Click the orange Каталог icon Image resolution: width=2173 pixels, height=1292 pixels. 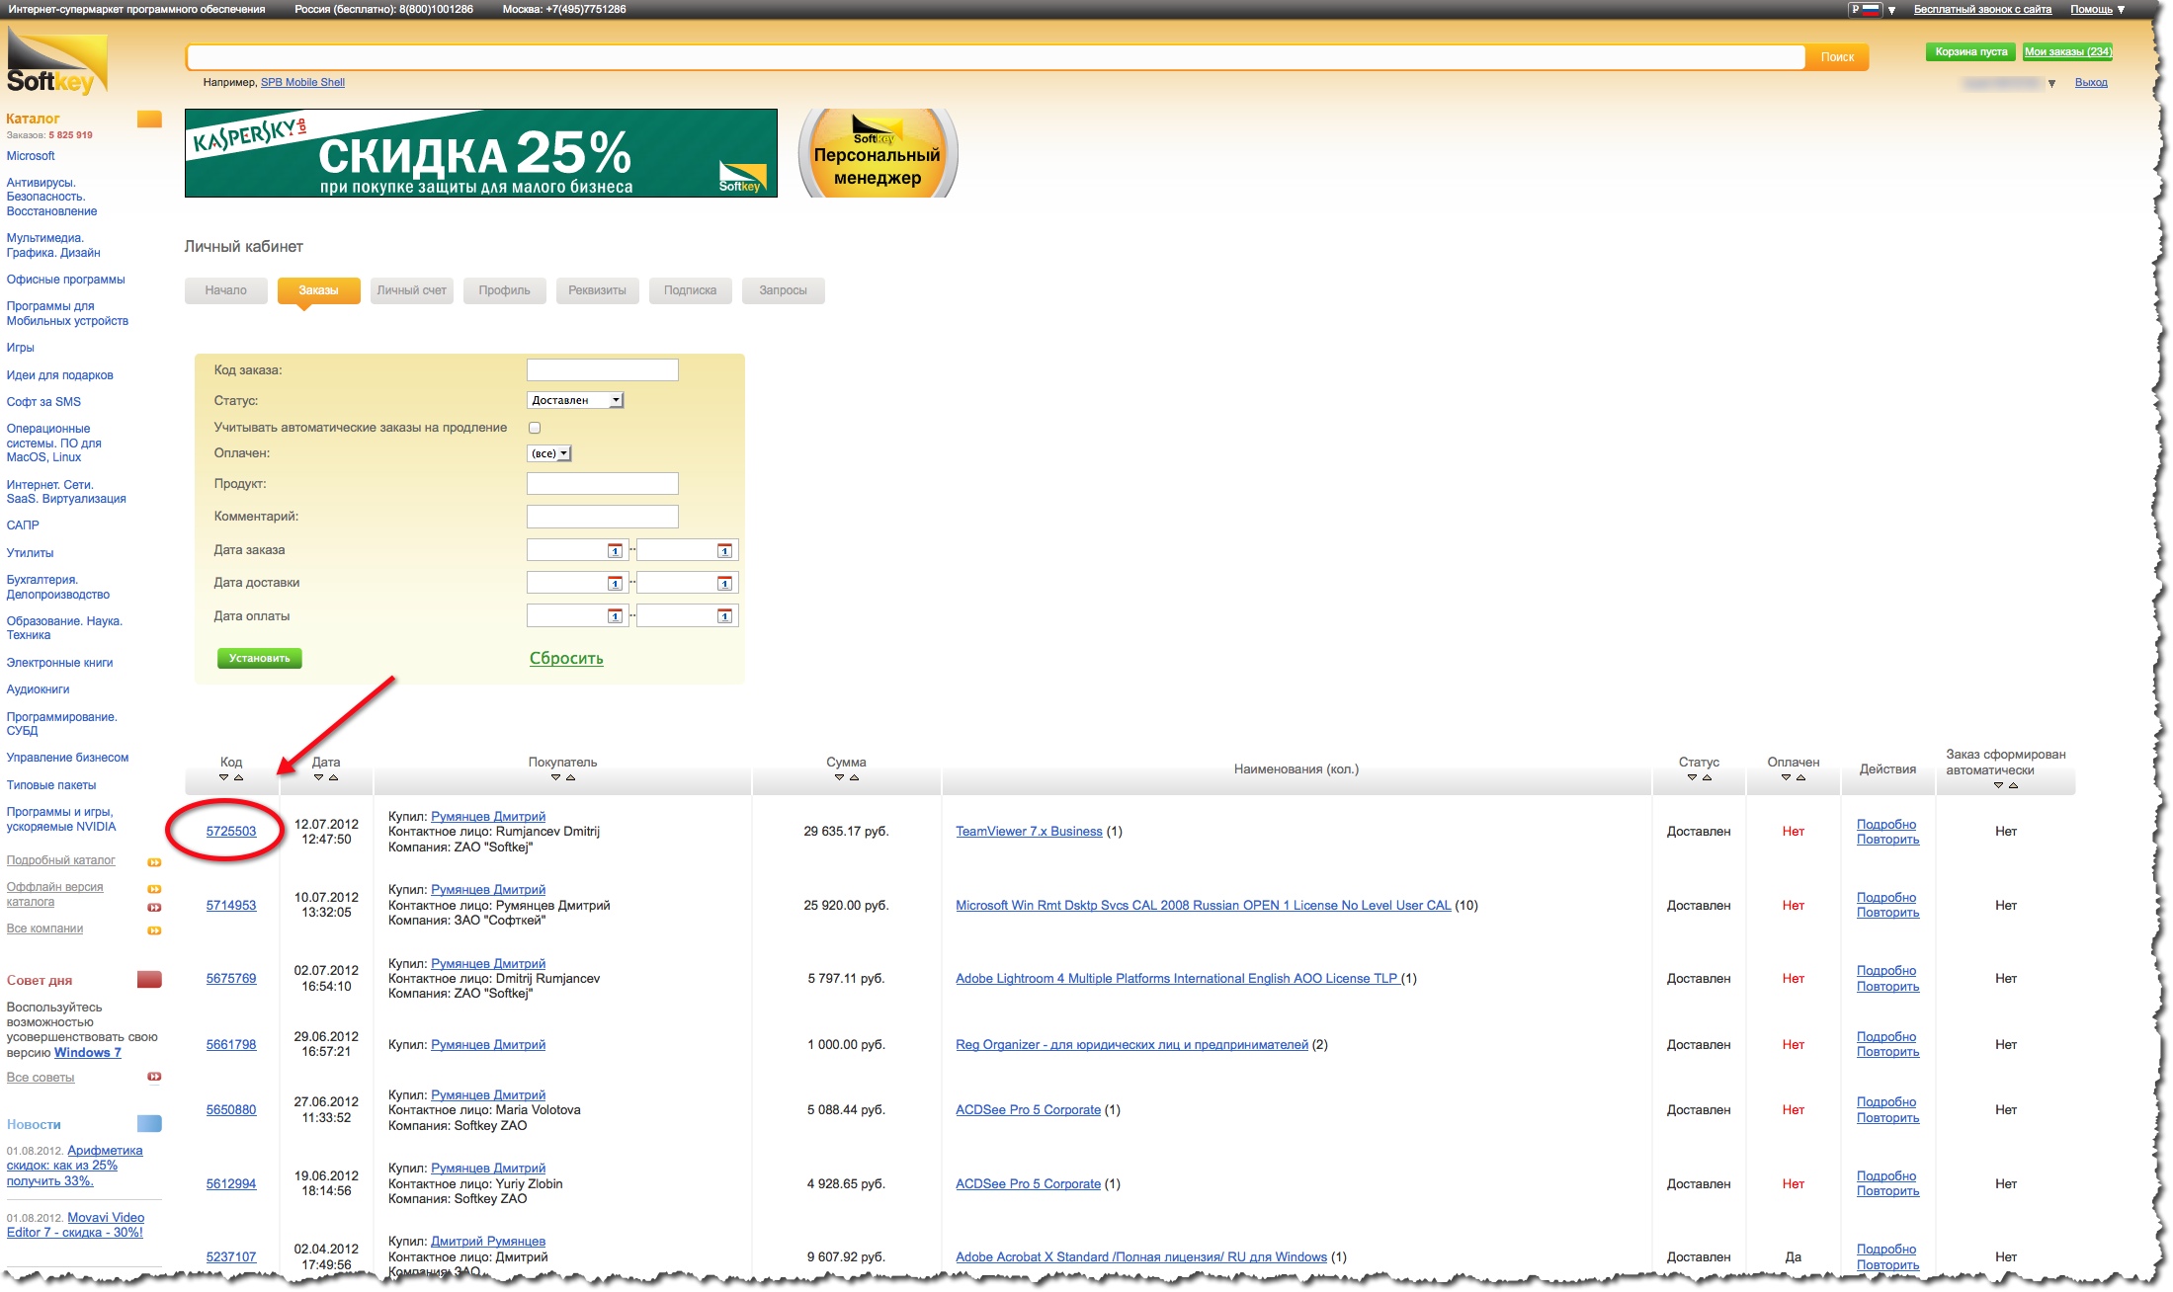[x=149, y=120]
